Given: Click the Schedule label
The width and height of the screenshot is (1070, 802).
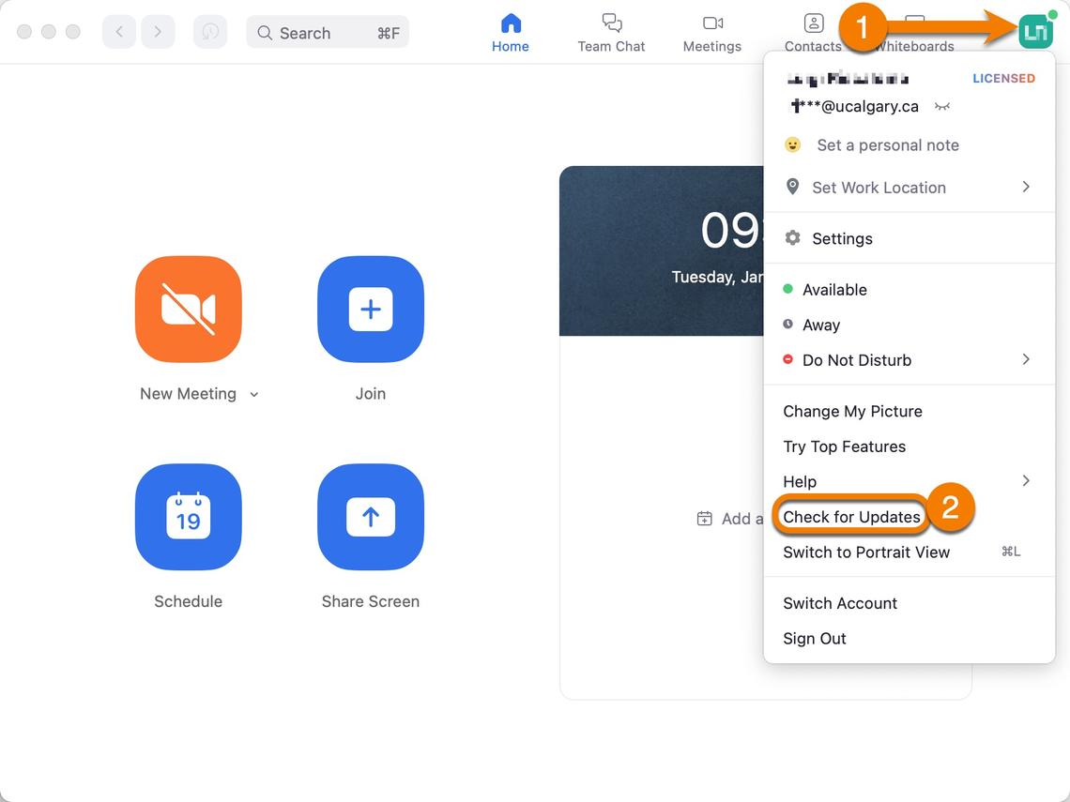Looking at the screenshot, I should (189, 601).
